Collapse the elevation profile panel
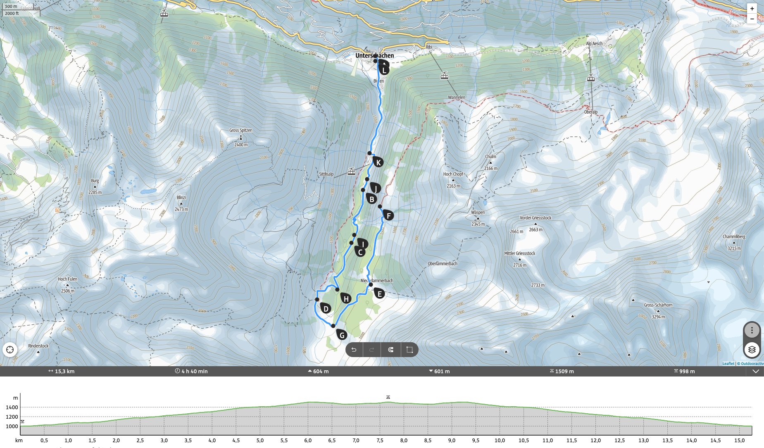764x448 pixels. [756, 371]
